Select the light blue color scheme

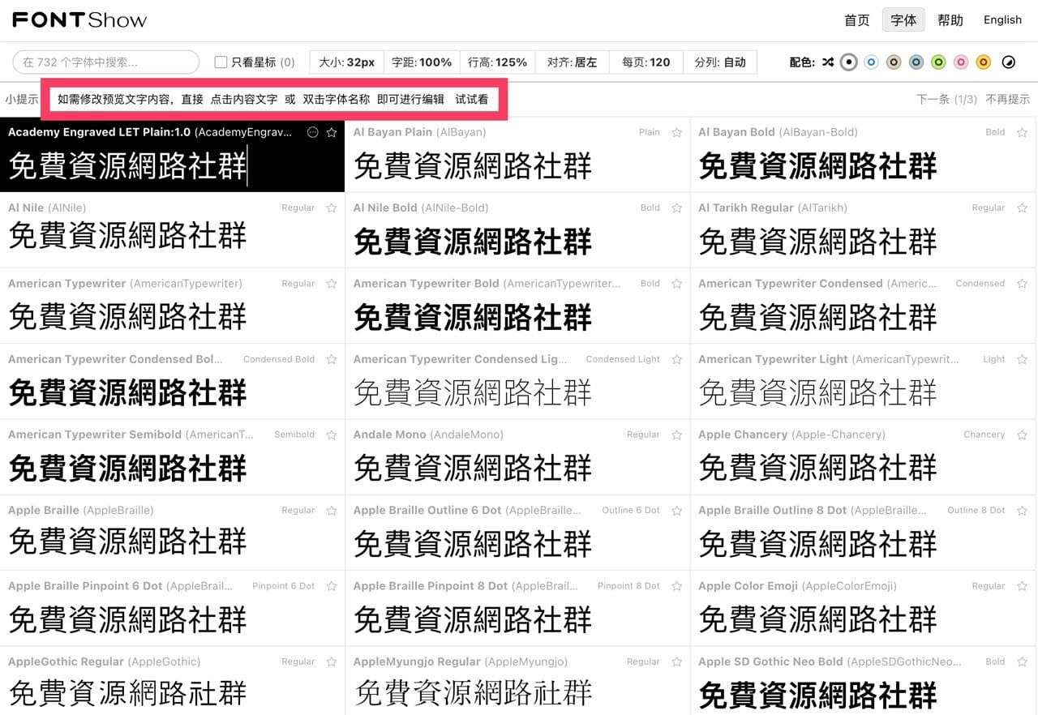872,62
